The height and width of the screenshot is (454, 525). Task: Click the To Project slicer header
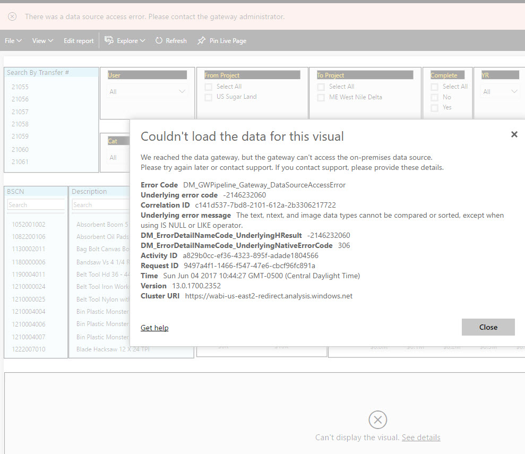click(365, 75)
